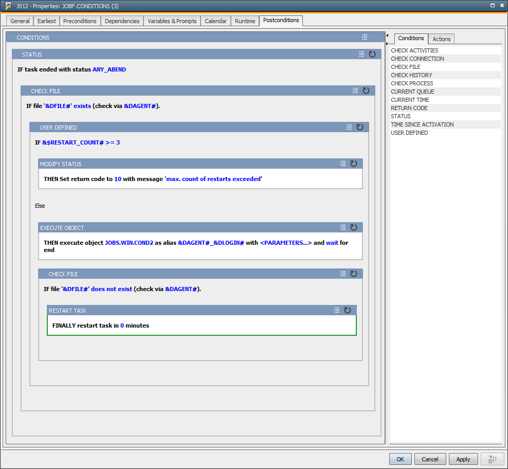Open list menu icon of USER DEFINED block
The width and height of the screenshot is (508, 469).
point(349,127)
